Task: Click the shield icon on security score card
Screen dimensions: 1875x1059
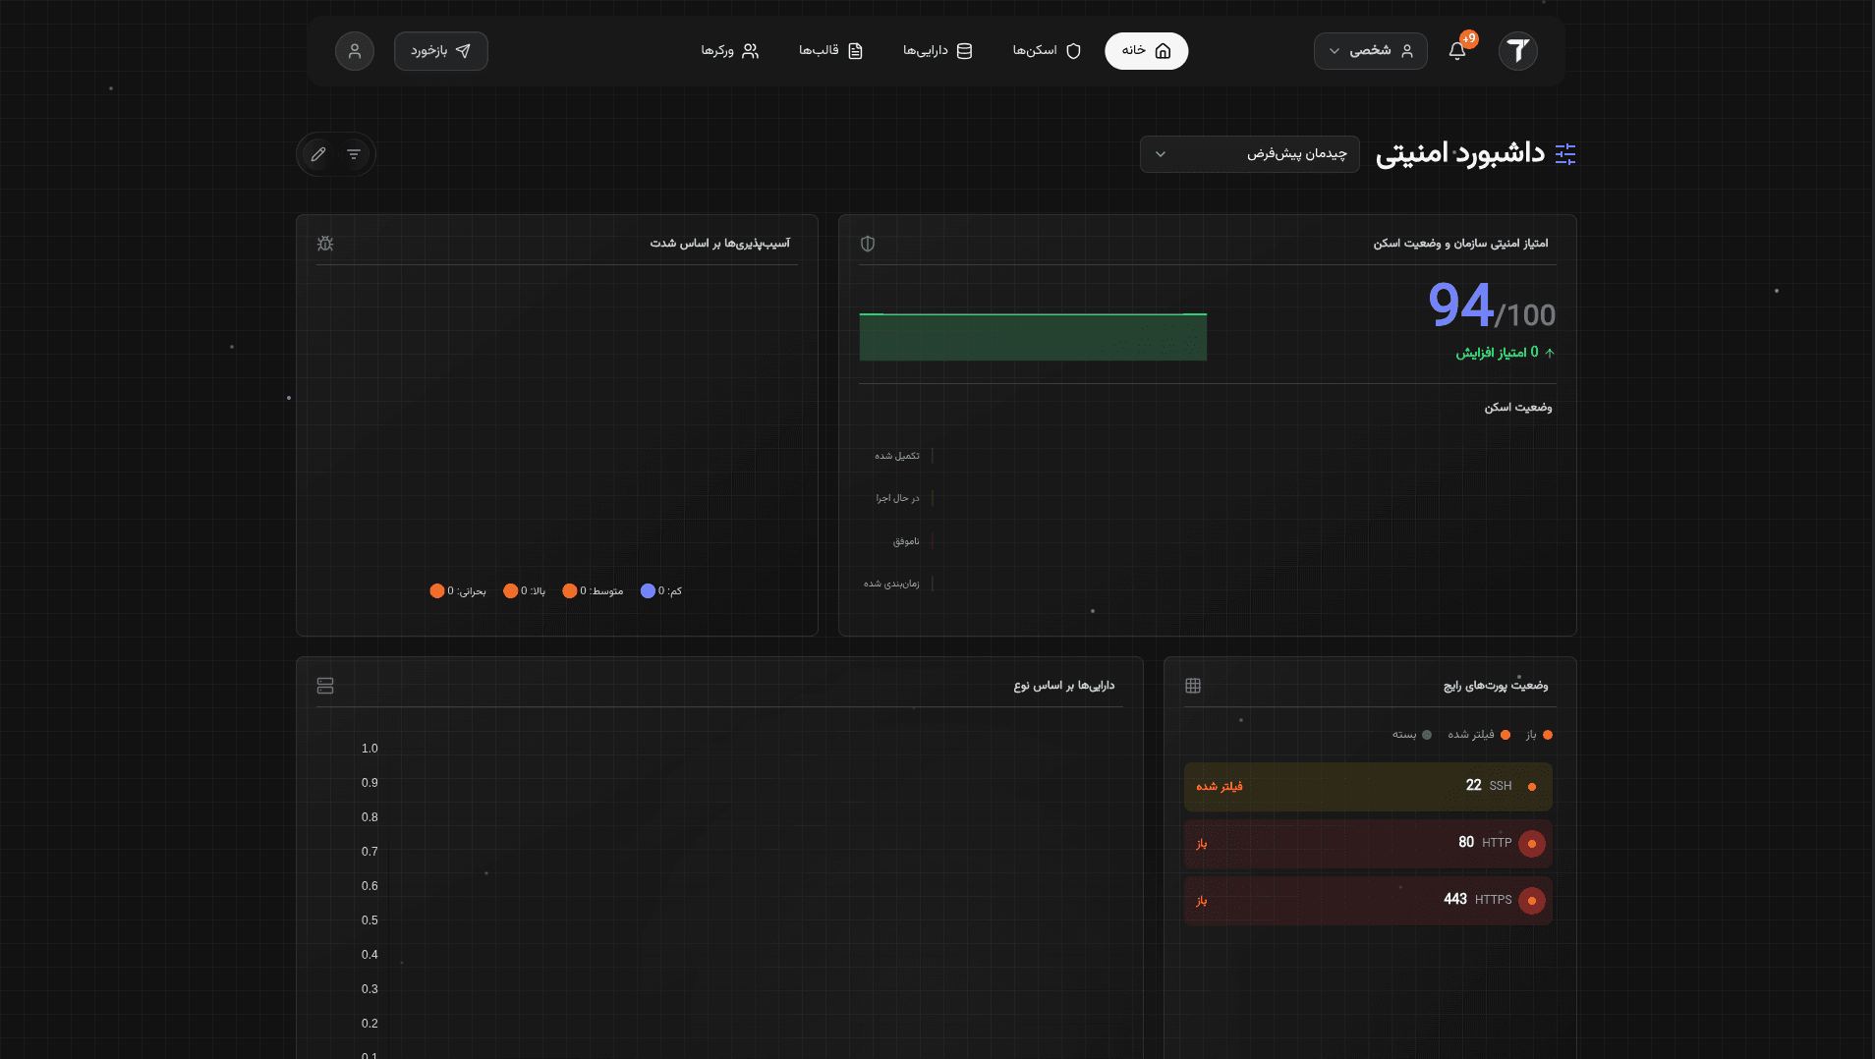Action: pos(868,244)
